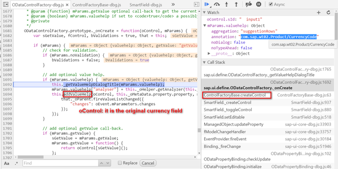Toggle case-sensitive search Aa

coord(7,163)
